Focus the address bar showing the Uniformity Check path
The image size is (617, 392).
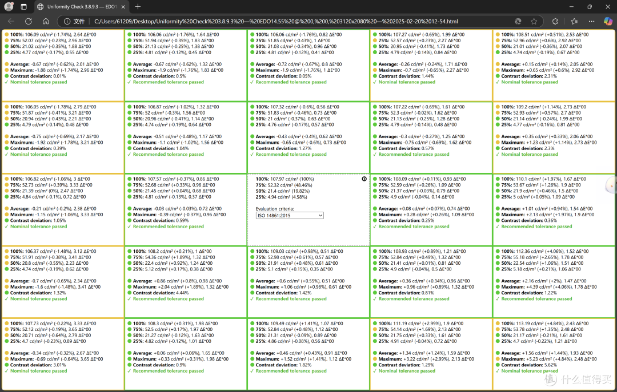[x=275, y=21]
